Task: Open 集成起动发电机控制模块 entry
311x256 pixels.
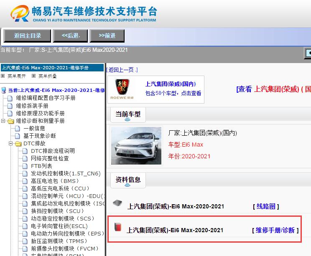Action: point(68,204)
